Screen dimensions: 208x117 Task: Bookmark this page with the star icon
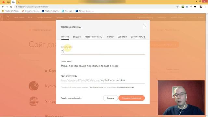point(177,7)
